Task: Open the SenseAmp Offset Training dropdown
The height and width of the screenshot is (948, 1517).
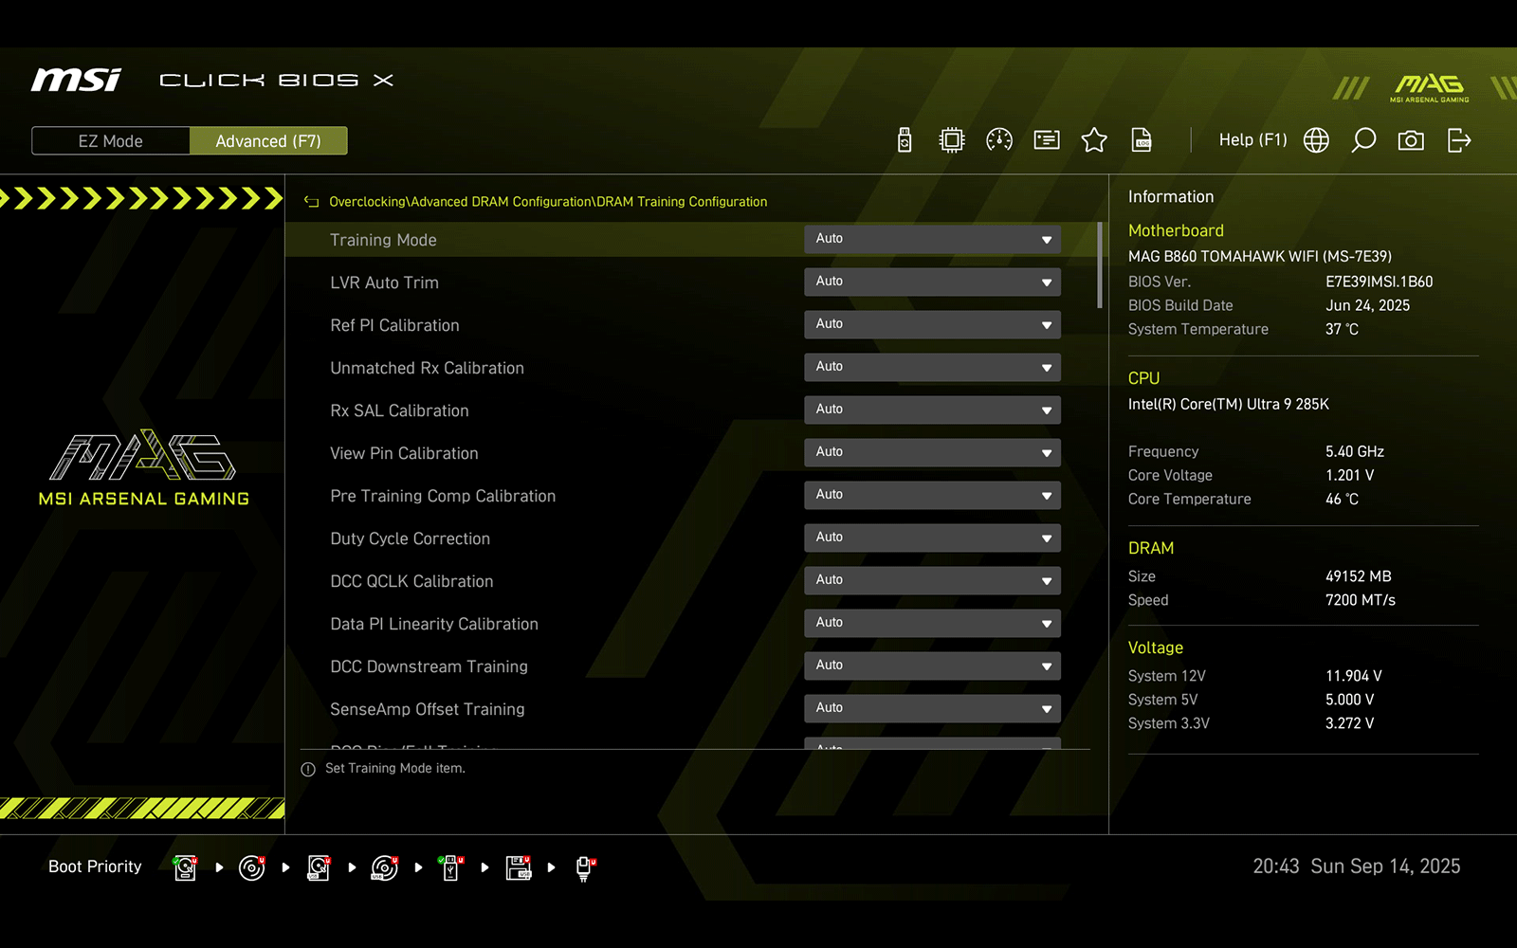Action: click(x=932, y=708)
